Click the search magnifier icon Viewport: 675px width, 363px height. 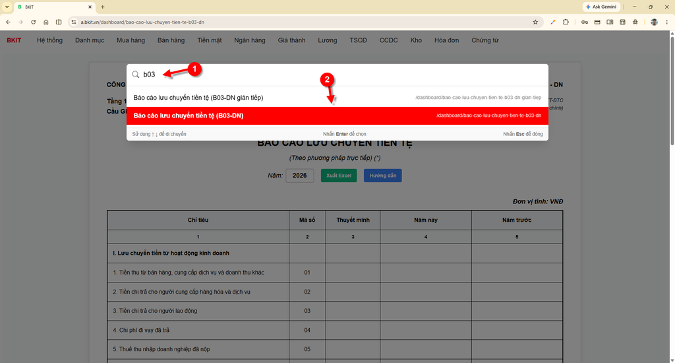136,75
